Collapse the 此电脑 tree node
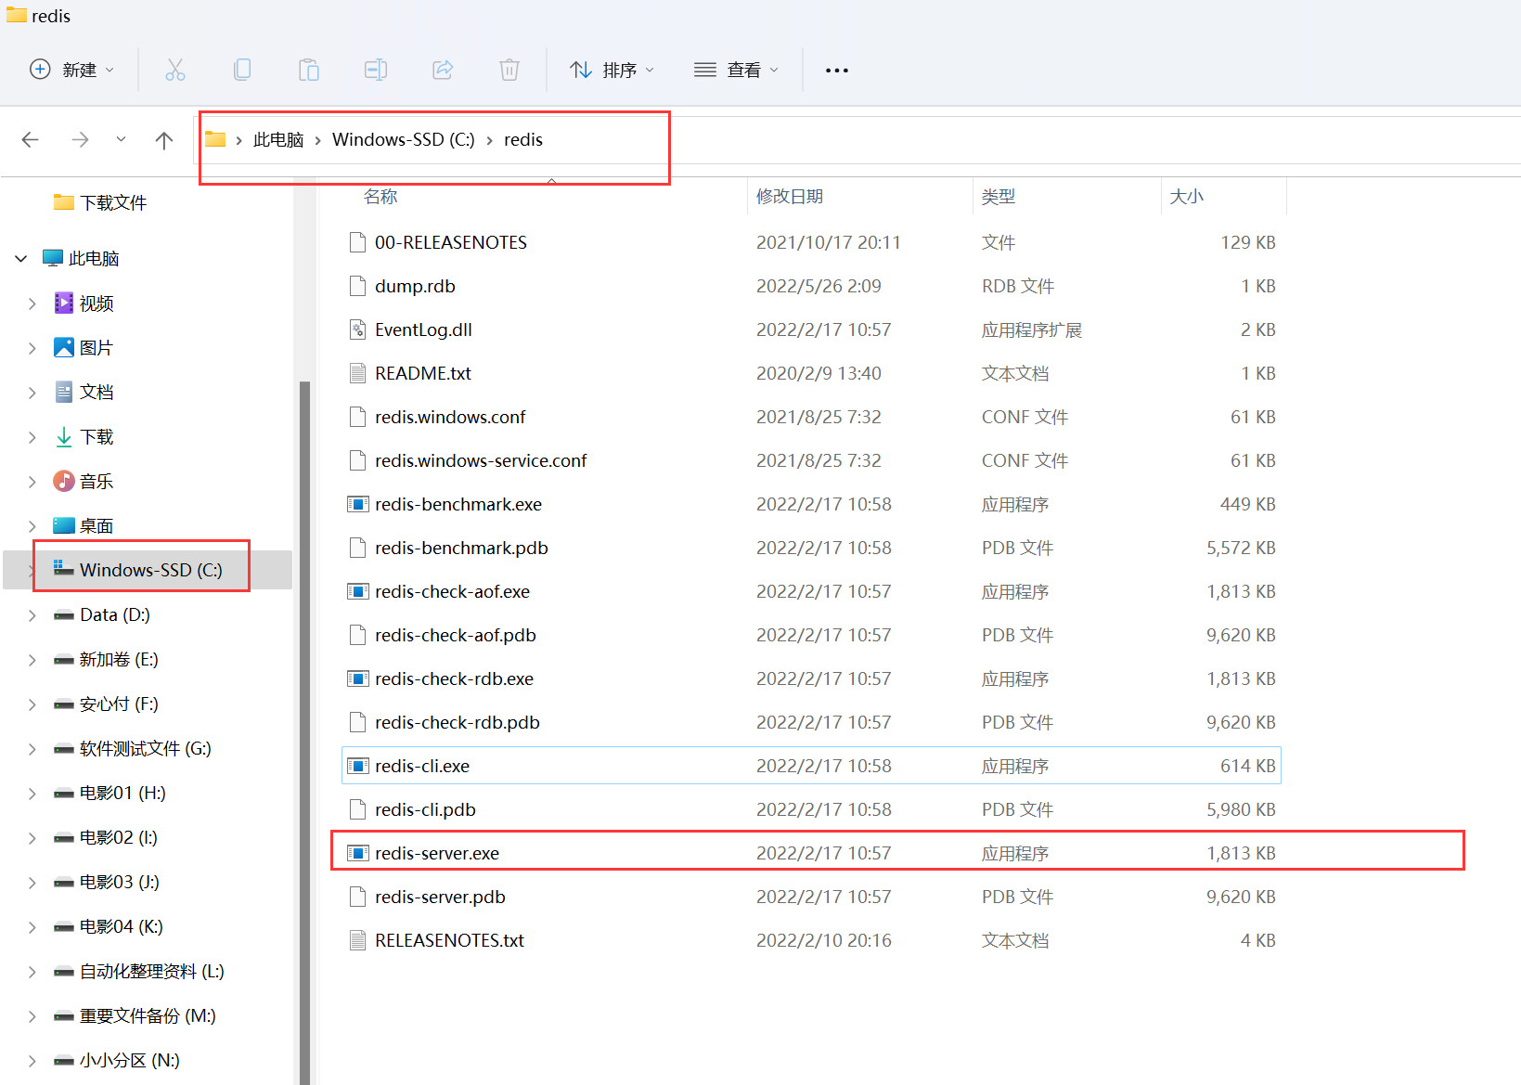1521x1085 pixels. tap(21, 258)
